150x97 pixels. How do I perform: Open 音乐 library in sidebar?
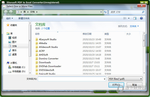12,50
